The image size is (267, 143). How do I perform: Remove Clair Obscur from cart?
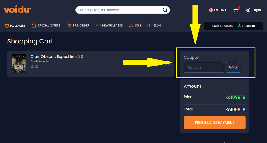tap(168, 64)
